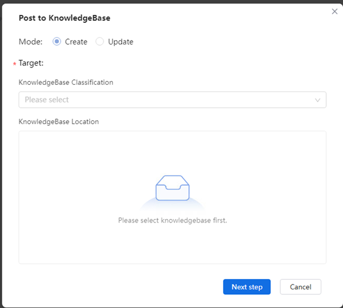The image size is (343, 308).
Task: Select the Update mode radio button
Action: tap(99, 42)
